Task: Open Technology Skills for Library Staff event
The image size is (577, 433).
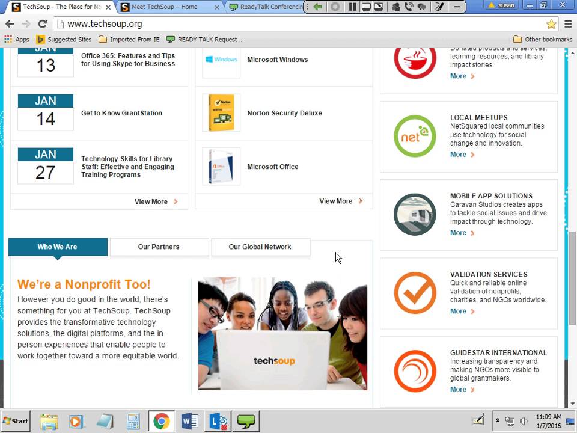Action: coord(127,167)
